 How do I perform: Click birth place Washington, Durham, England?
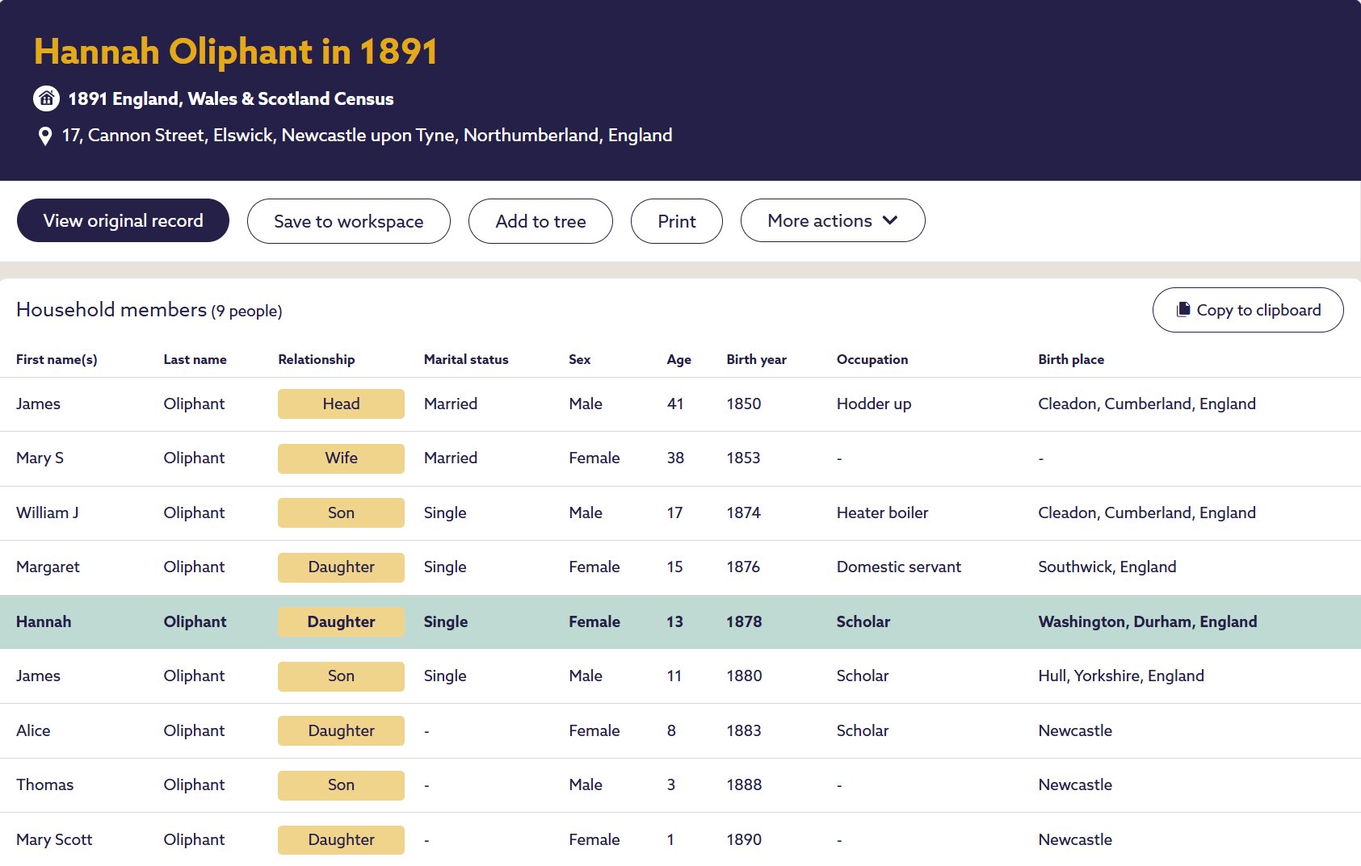[x=1148, y=621]
